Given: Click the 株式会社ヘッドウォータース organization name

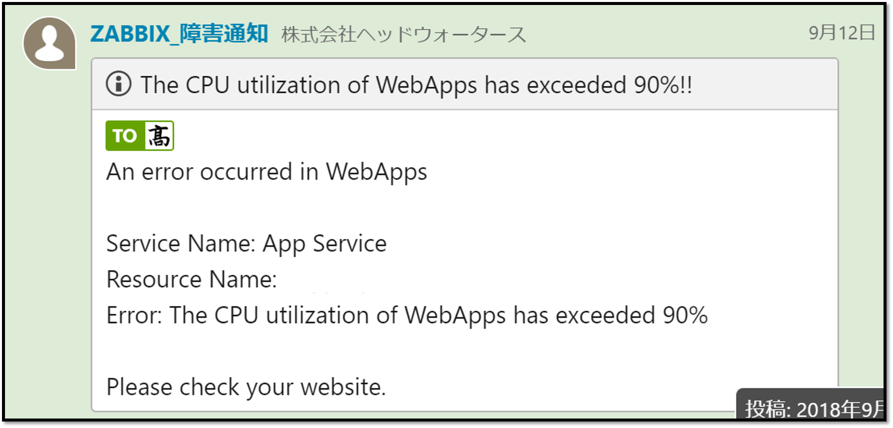Looking at the screenshot, I should tap(404, 35).
